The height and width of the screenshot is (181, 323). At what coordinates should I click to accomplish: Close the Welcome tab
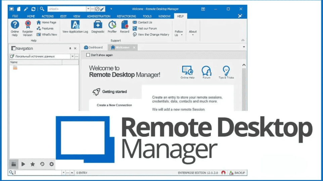coord(134,47)
